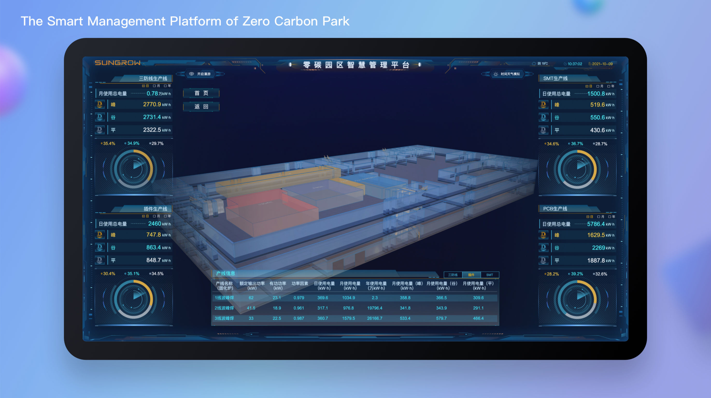
Task: Click the peak (峰) icon in PCB生产线 panel
Action: (x=543, y=234)
